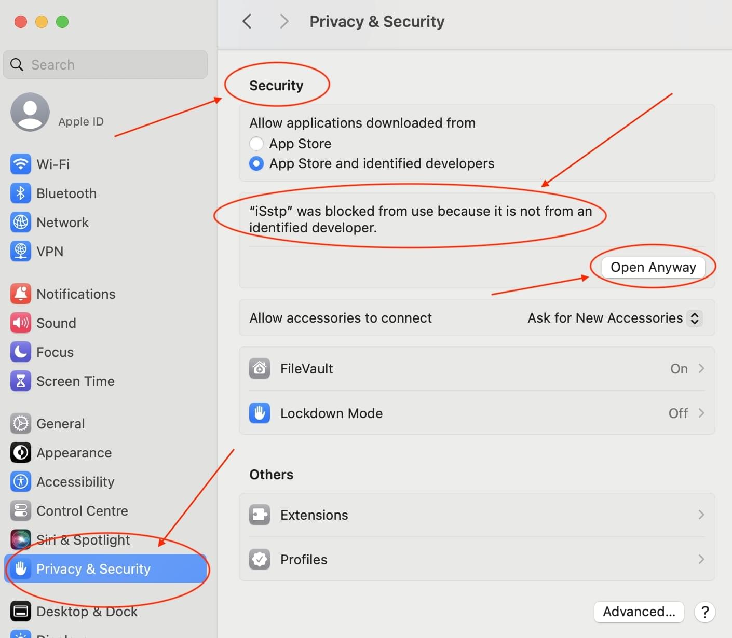The height and width of the screenshot is (638, 732).
Task: Click the Others section heading
Action: point(271,475)
